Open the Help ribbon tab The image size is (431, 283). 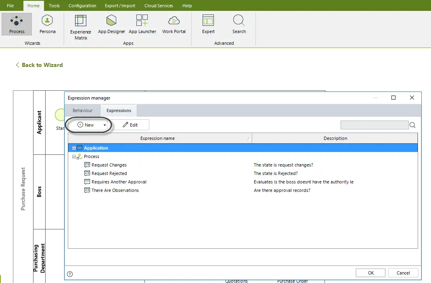pyautogui.click(x=187, y=6)
